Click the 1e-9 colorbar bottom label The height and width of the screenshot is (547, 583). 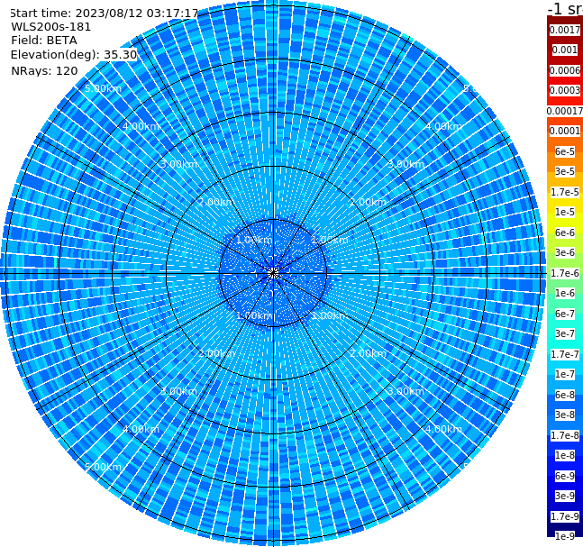point(565,536)
